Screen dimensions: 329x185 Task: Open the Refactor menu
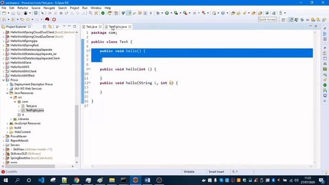[23, 8]
